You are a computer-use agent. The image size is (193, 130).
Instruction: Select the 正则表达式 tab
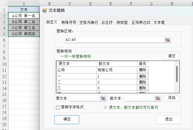click(x=141, y=22)
